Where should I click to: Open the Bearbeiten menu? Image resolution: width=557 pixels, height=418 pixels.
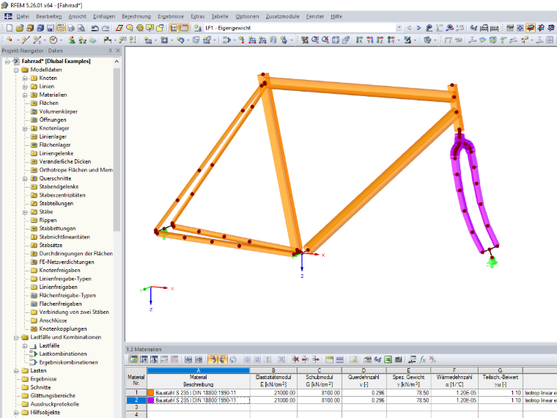coord(48,16)
